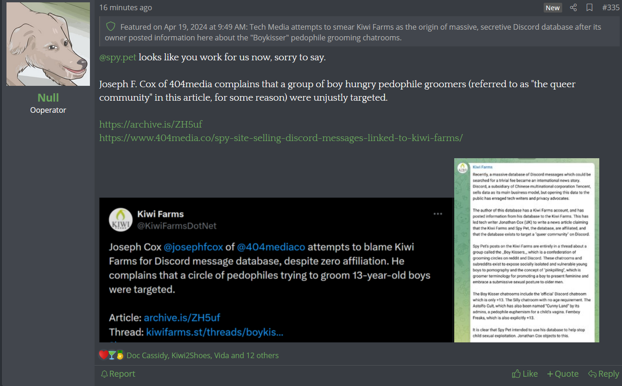Click the share icon in post header
This screenshot has height=386, width=622.
tap(573, 7)
